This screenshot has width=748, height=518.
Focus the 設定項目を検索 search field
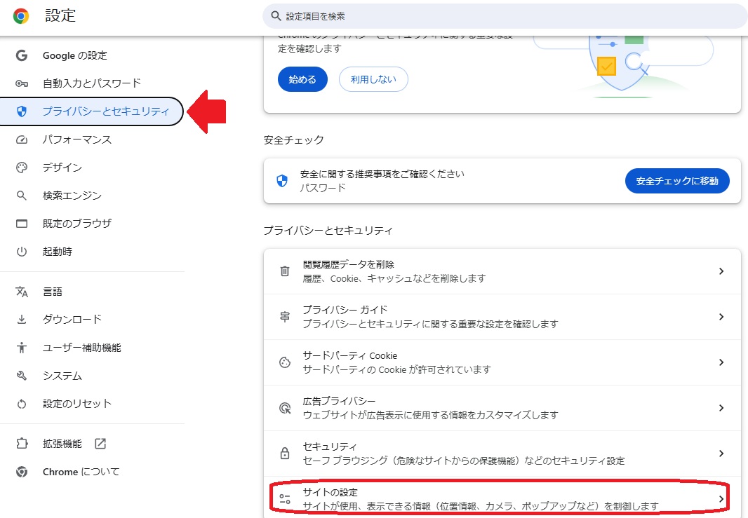505,15
